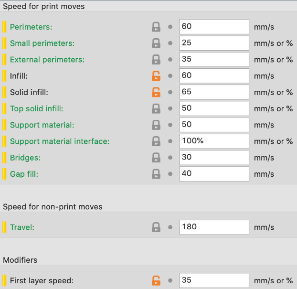Click the reset dot beside Small perimeters
Image resolution: width=297 pixels, height=289 pixels.
pos(170,43)
